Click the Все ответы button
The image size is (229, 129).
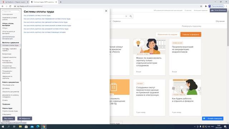[x=9, y=119]
